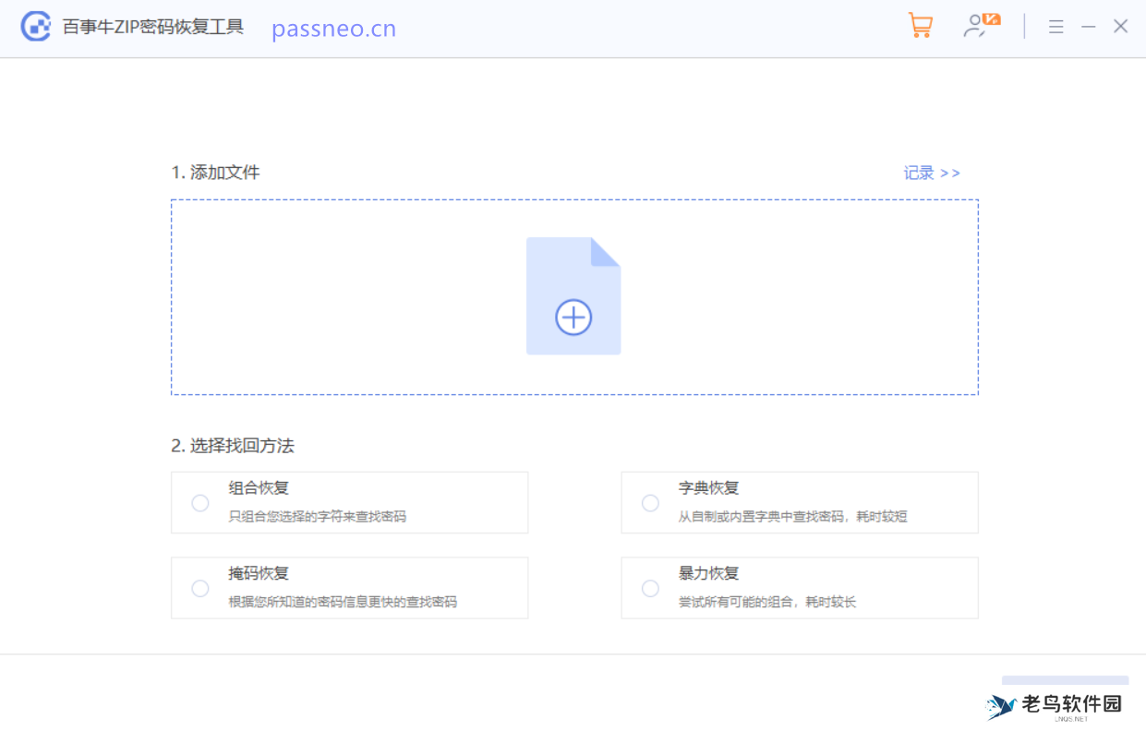This screenshot has height=731, width=1146.
Task: Click the shopping cart icon
Action: click(920, 27)
